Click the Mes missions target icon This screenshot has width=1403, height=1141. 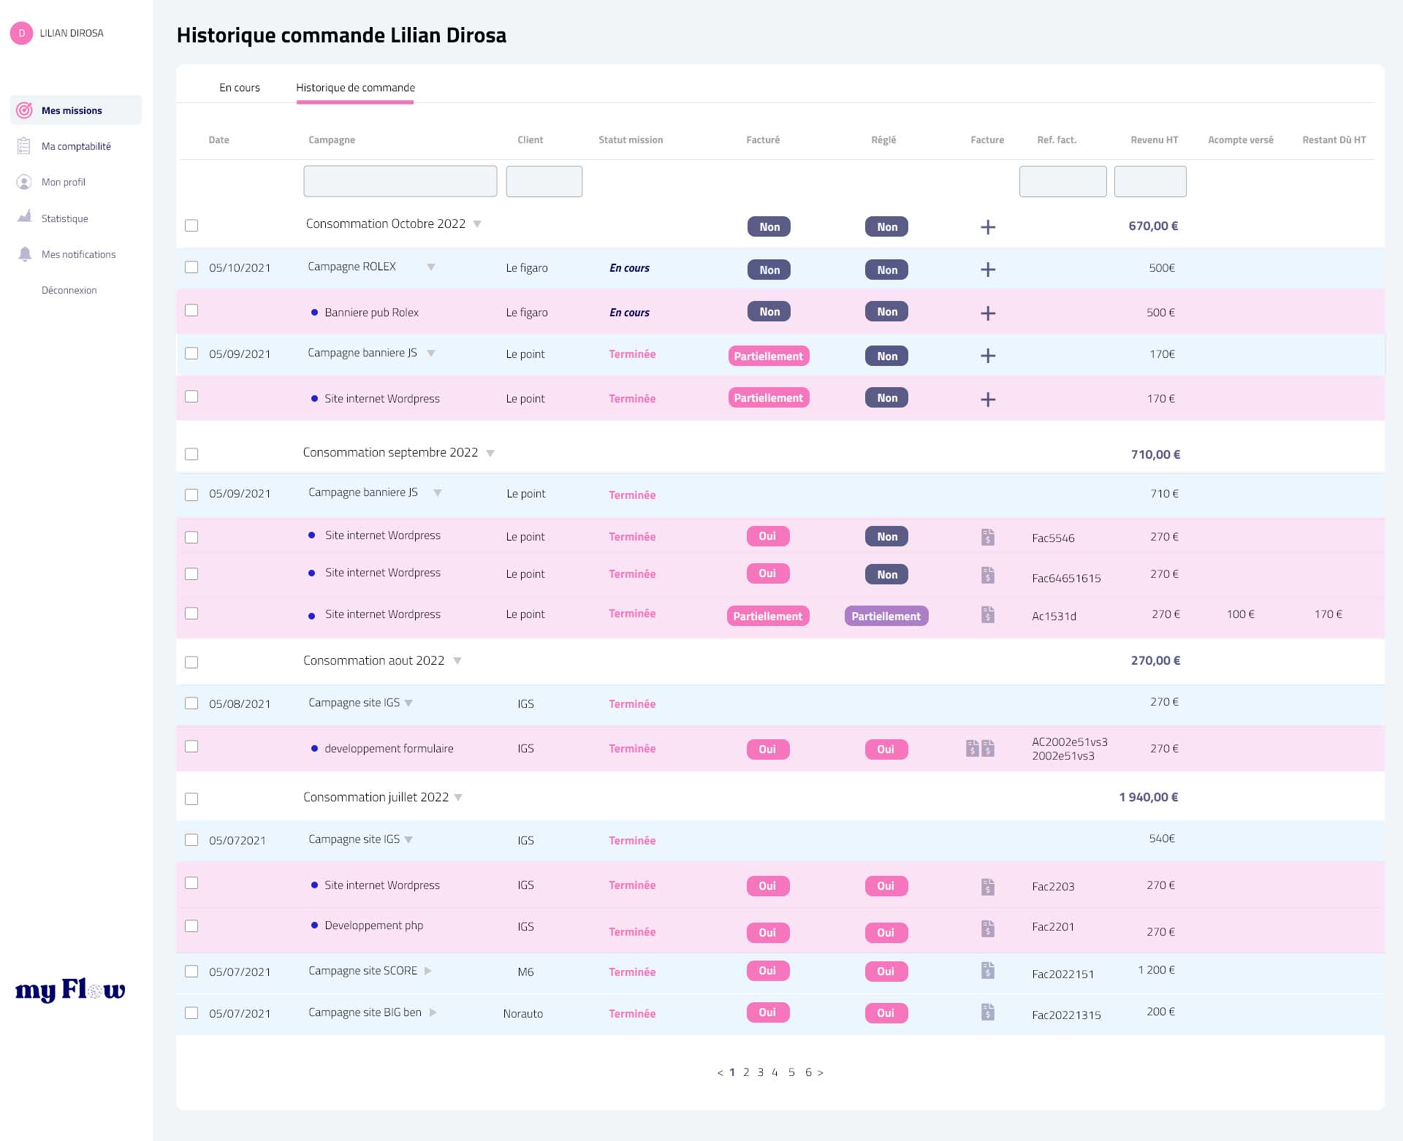point(24,110)
